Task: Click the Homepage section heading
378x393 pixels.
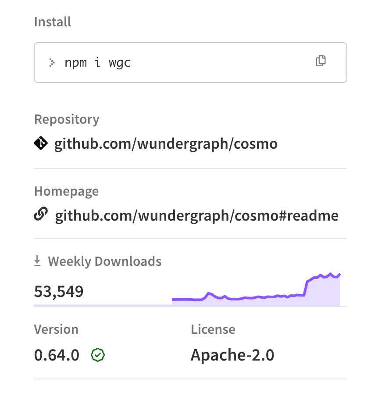Action: 66,191
